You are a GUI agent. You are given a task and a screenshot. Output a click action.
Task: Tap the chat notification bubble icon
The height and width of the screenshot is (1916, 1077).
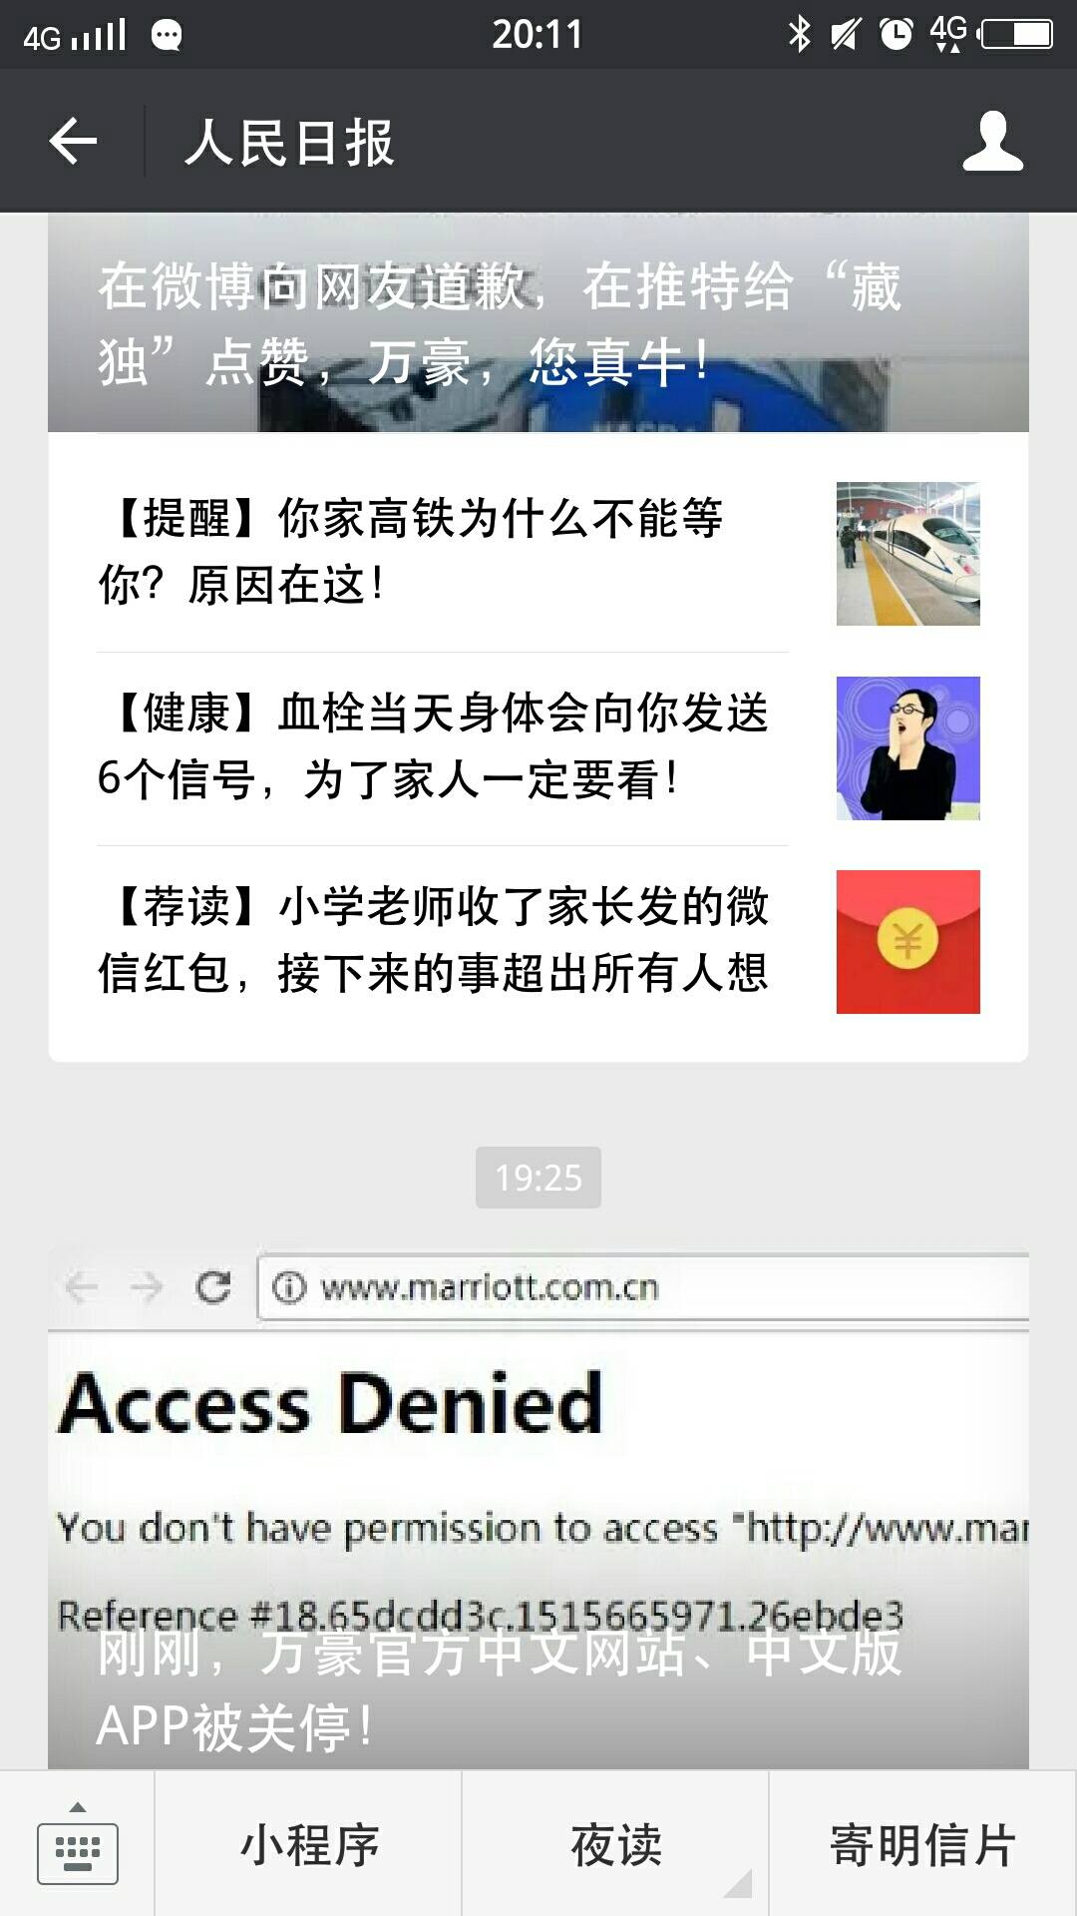click(167, 36)
